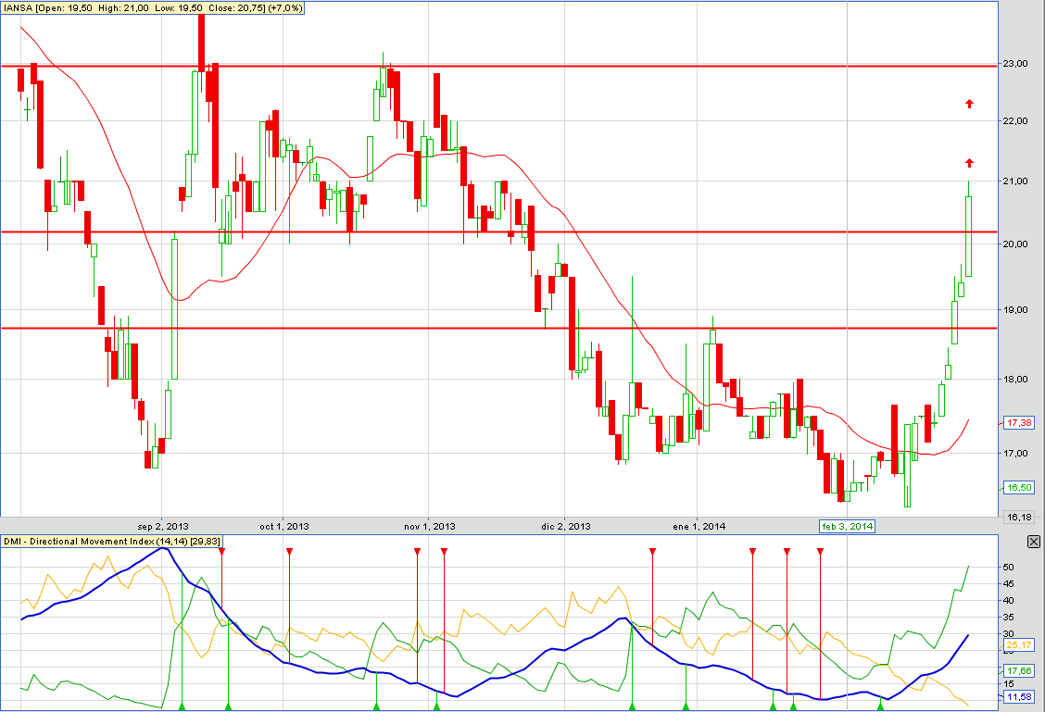Image resolution: width=1045 pixels, height=712 pixels.
Task: Click the red triangle marker below dic 2, 2013
Action: (653, 551)
